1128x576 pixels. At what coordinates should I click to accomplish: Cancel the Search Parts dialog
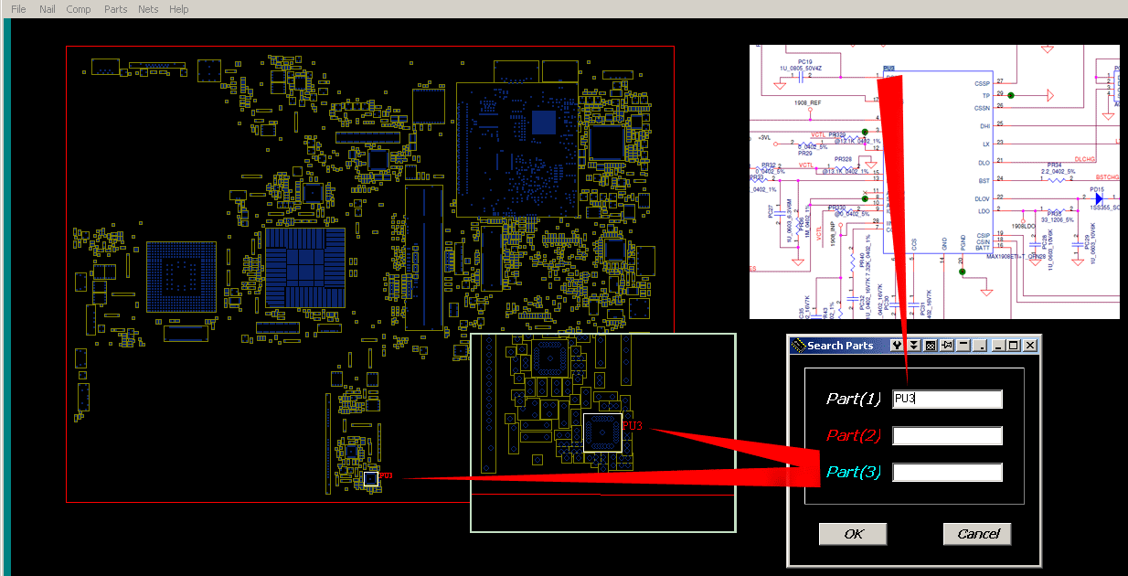(977, 534)
